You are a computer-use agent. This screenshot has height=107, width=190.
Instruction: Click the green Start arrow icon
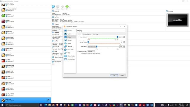(x=67, y=7)
